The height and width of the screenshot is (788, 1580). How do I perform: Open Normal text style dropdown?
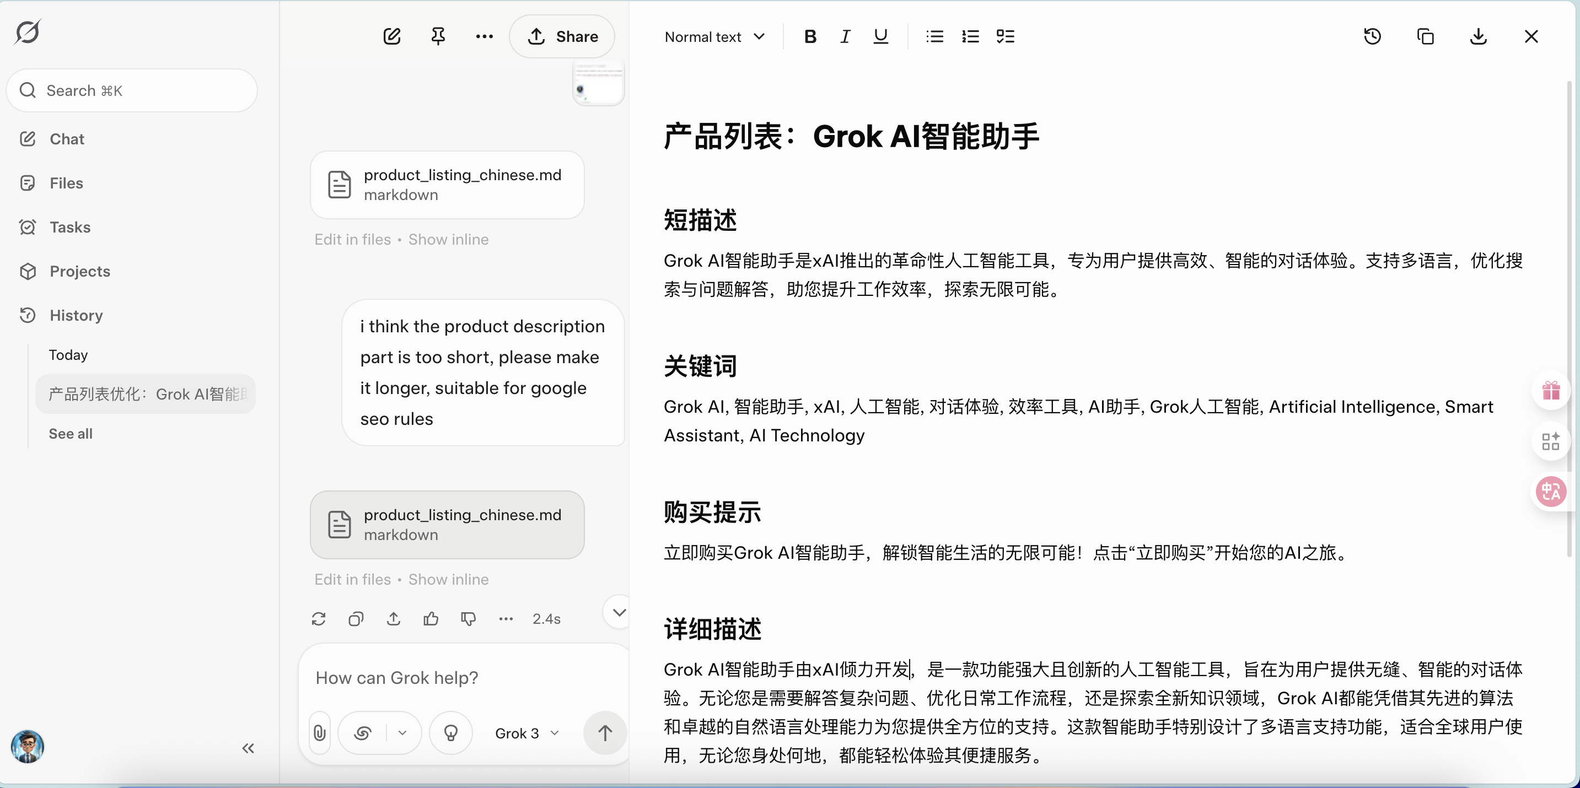tap(714, 37)
